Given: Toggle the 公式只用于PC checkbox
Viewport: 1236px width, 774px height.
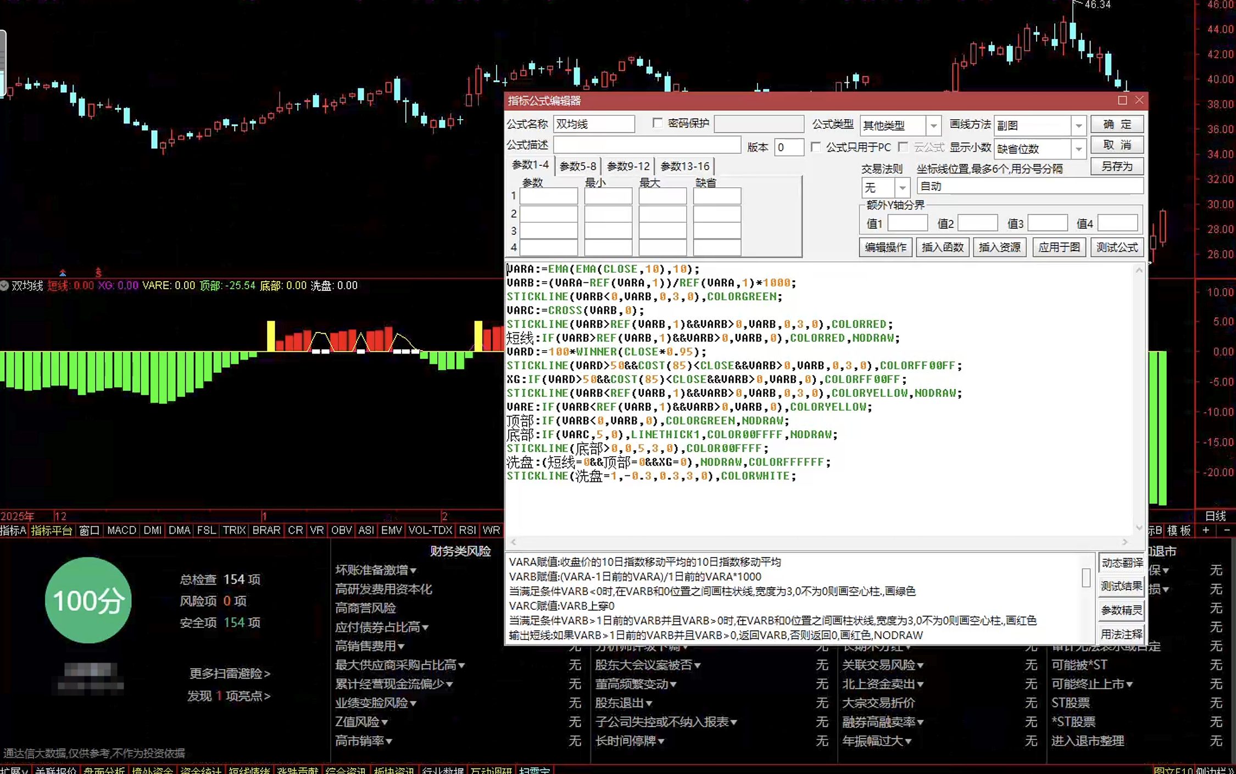Looking at the screenshot, I should click(816, 147).
